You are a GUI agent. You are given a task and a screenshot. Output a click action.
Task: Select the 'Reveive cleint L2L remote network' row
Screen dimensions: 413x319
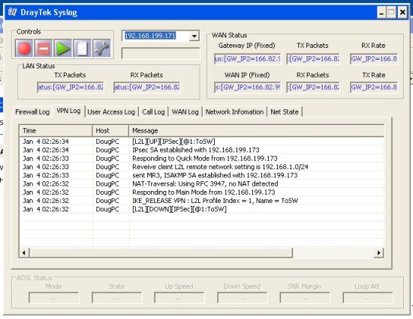click(x=202, y=167)
